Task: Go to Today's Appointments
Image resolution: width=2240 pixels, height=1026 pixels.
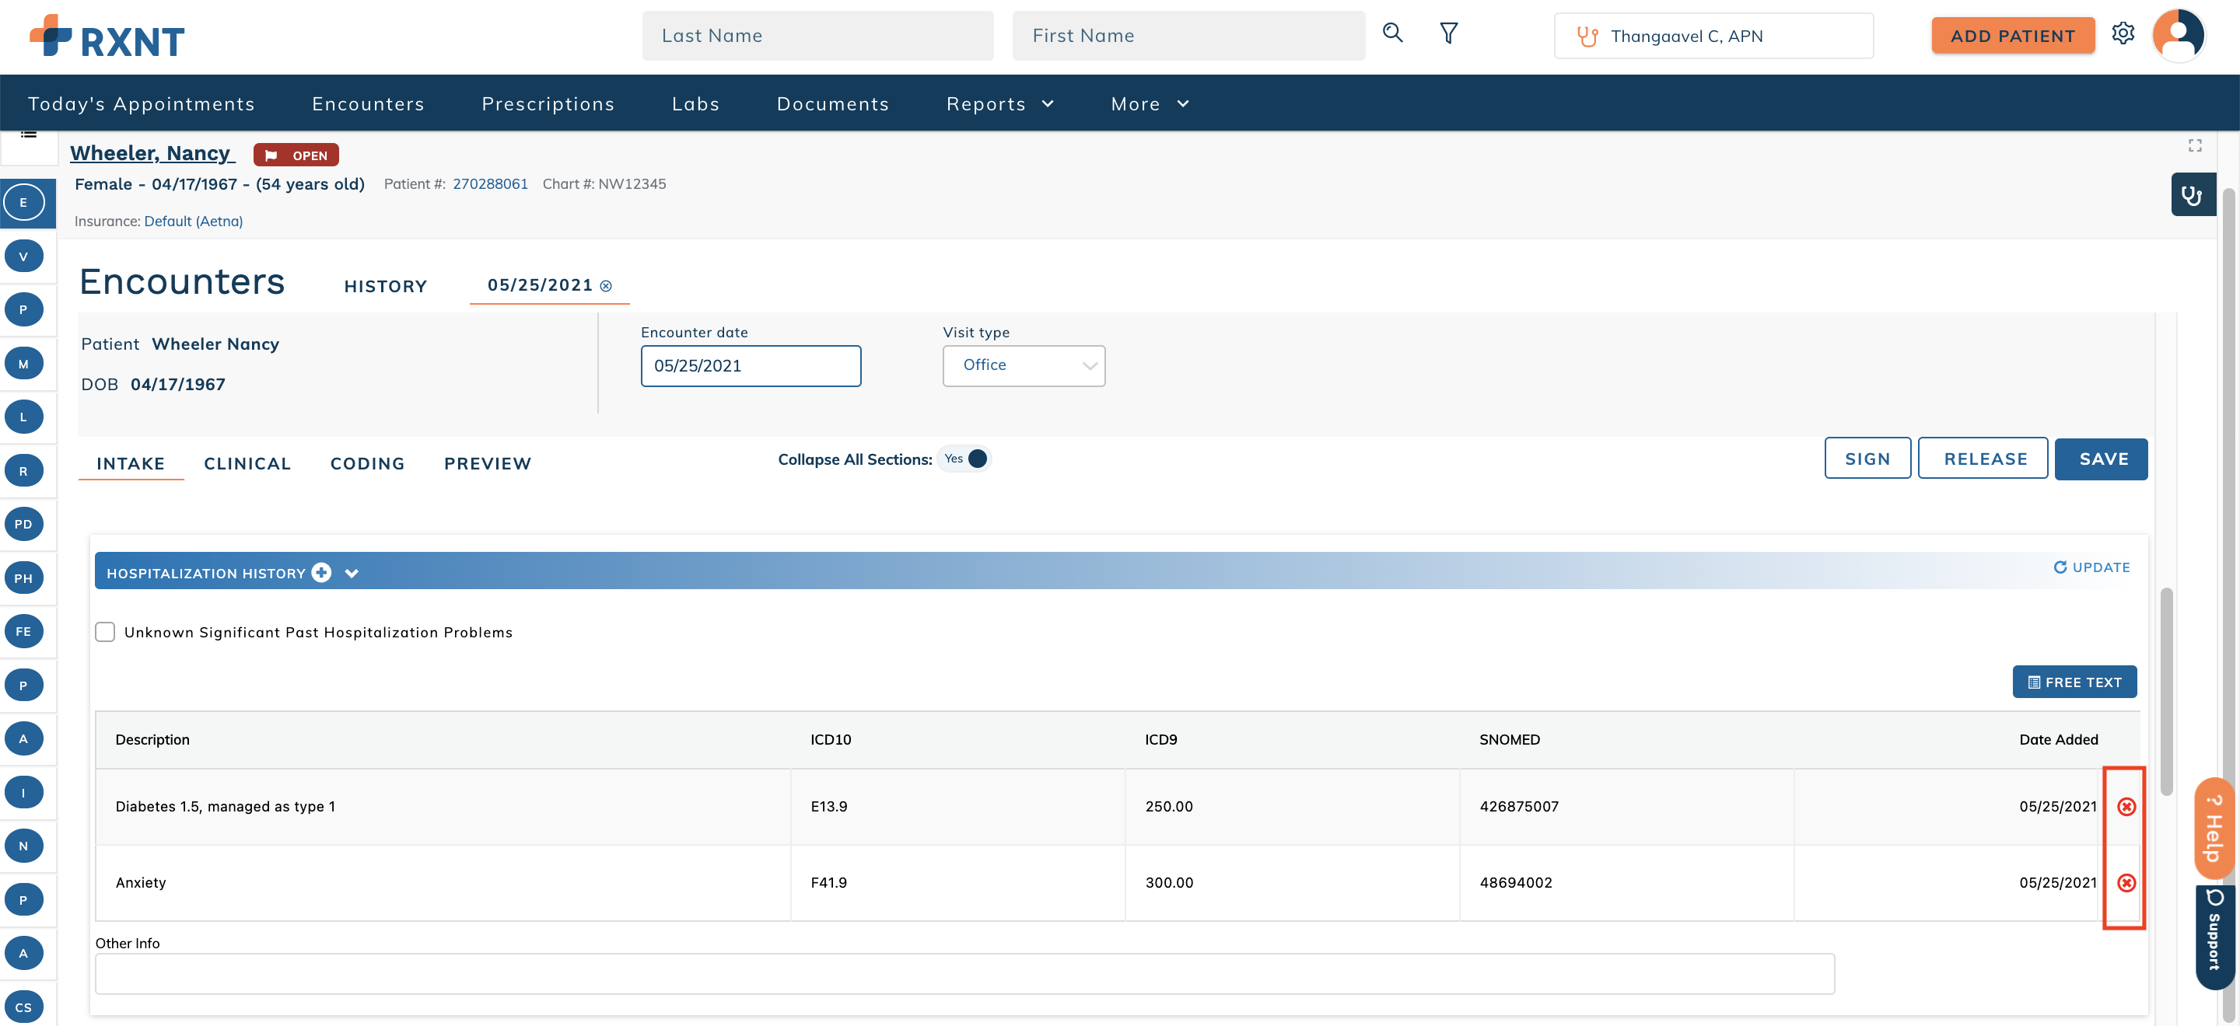Action: tap(142, 103)
